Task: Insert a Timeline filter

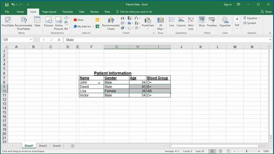Action: tap(211, 22)
